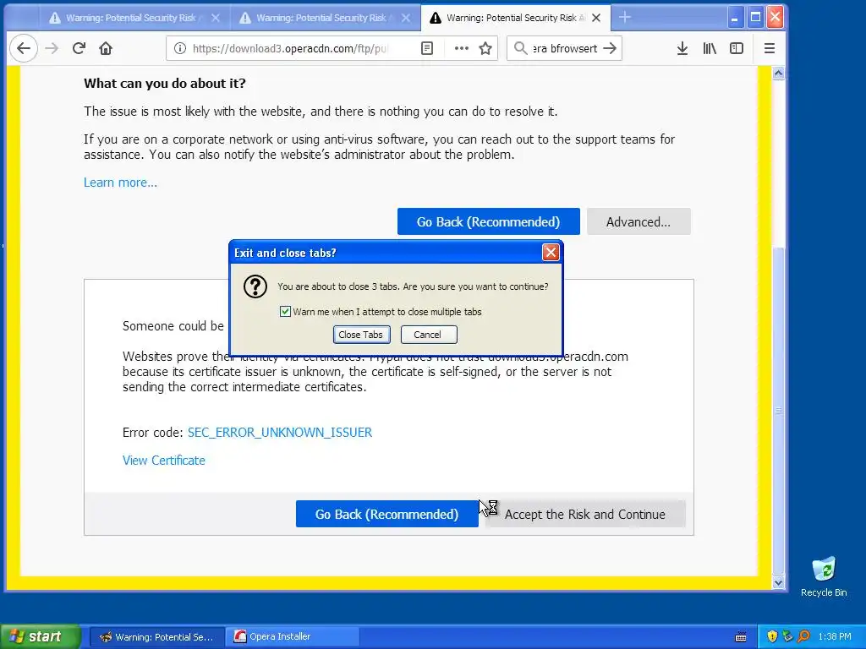This screenshot has width=866, height=649.
Task: Click Accept the Risk and Continue
Action: coord(585,514)
